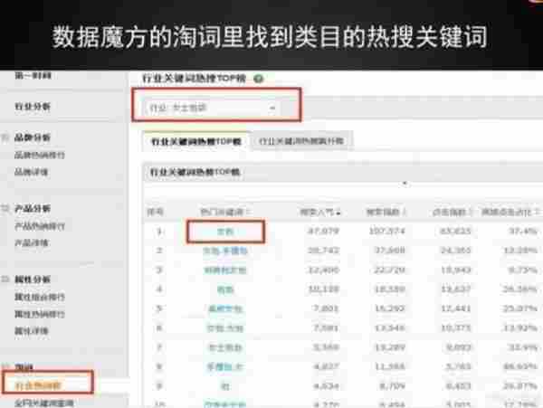
Task: Collapse the 属性分析 section icon
Action: pos(5,280)
